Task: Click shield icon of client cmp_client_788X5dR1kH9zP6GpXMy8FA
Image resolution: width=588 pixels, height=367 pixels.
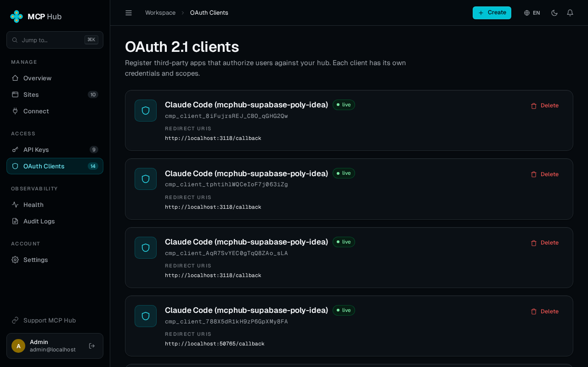Action: click(x=146, y=316)
